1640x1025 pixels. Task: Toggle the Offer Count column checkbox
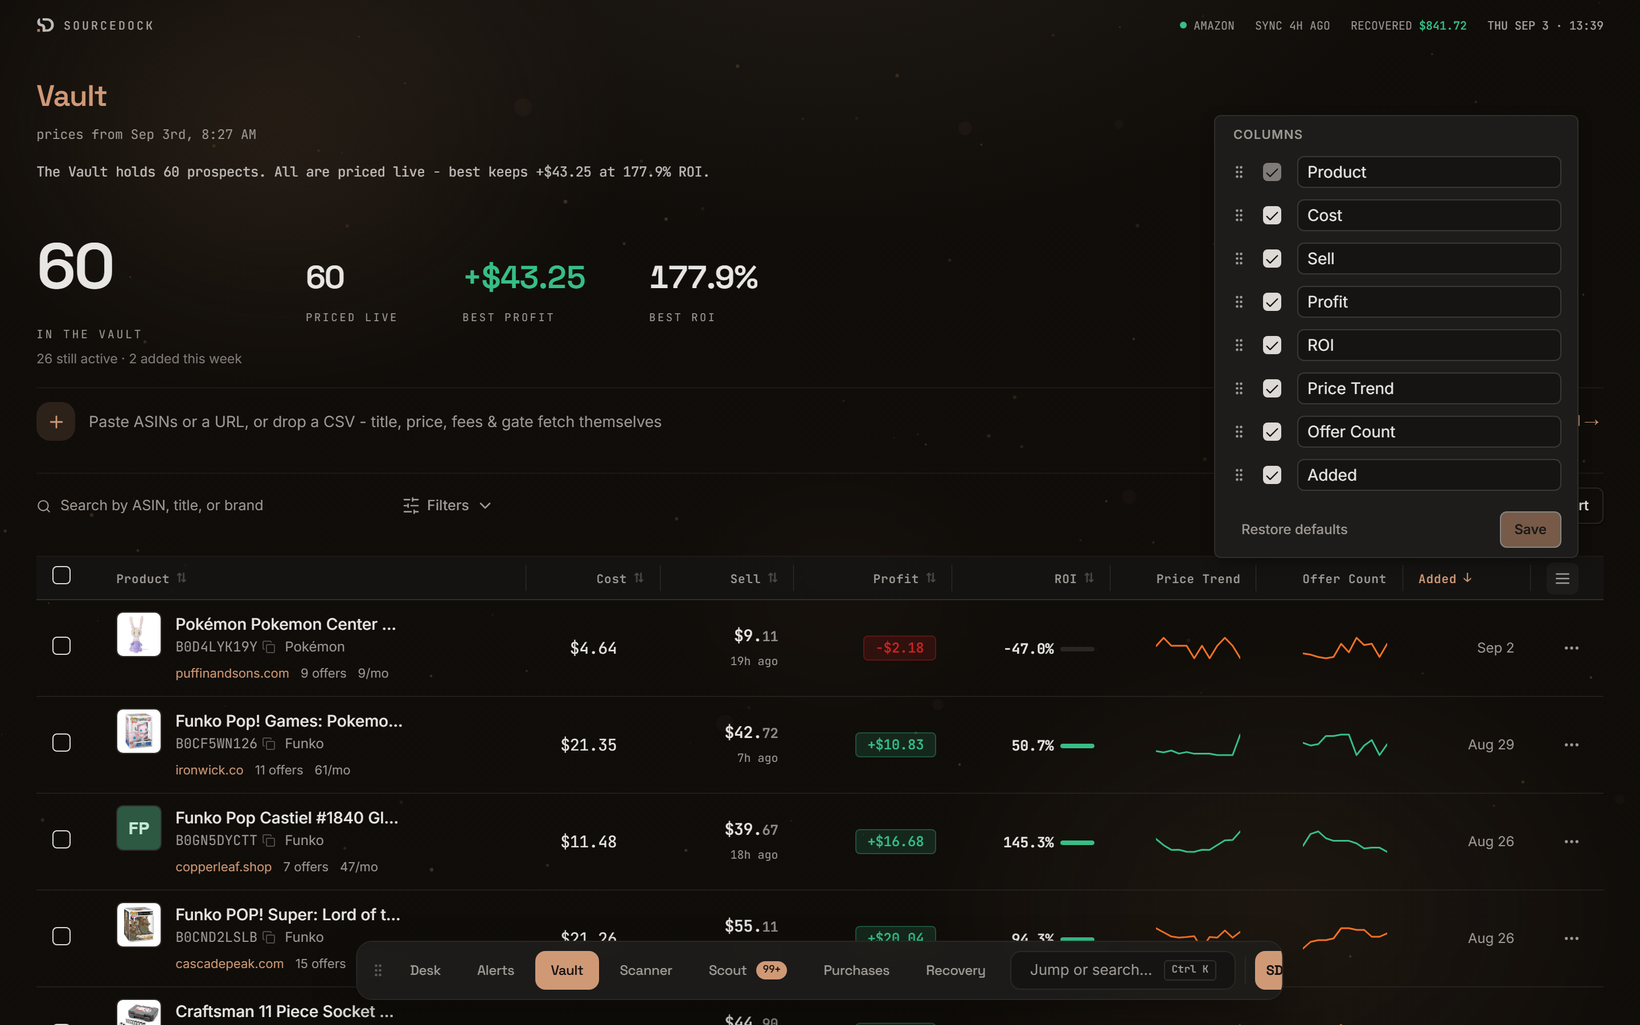coord(1272,432)
